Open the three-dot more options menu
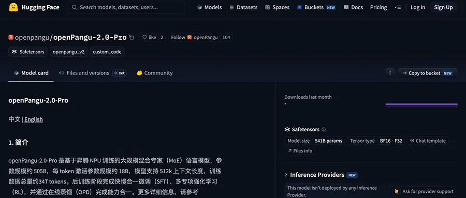 pyautogui.click(x=390, y=73)
